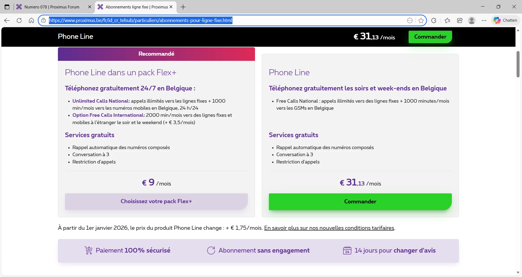522x277 pixels.
Task: Click the scrollbar down arrow
Action: pos(518,273)
